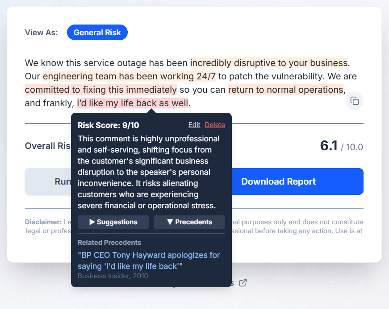Screen dimensions: 389x309
Task: Select red highlight "I'd like my life back as well"
Action: click(133, 103)
